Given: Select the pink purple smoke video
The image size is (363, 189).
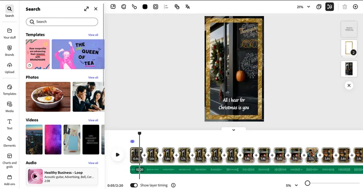Looking at the screenshot, I should 53,140.
